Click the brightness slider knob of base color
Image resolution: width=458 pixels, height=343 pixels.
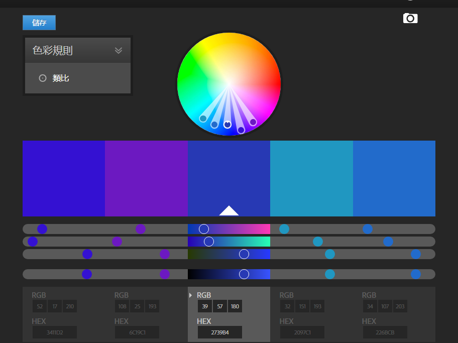point(244,274)
